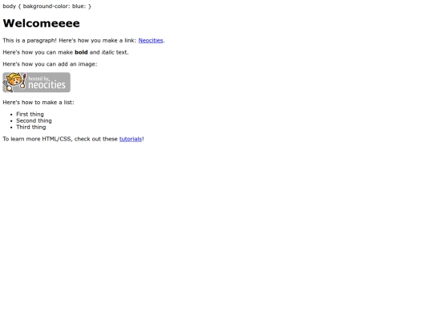
Task: Click the bullet before Third thing
Action: pyautogui.click(x=11, y=128)
